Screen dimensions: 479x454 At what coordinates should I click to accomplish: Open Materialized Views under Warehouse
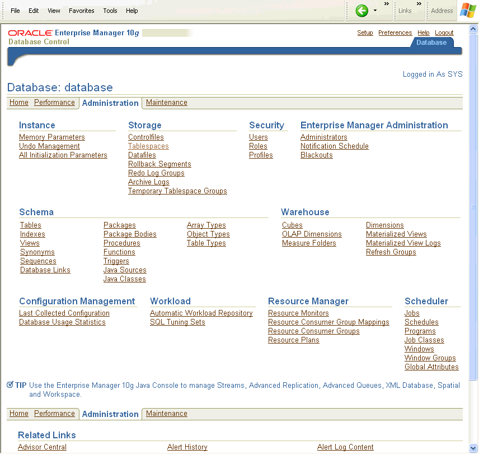[396, 234]
